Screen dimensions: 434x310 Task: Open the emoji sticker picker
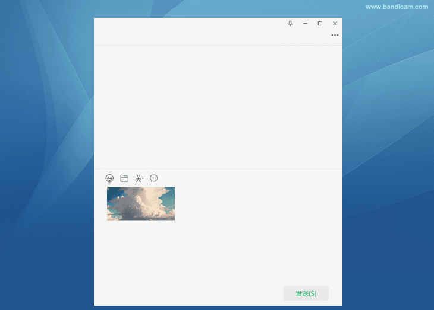[109, 178]
